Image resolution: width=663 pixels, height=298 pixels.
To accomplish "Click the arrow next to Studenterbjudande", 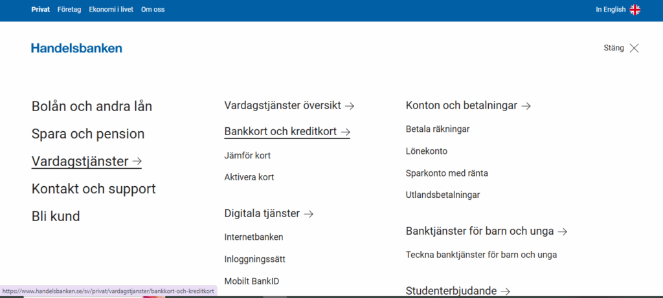I will click(506, 291).
